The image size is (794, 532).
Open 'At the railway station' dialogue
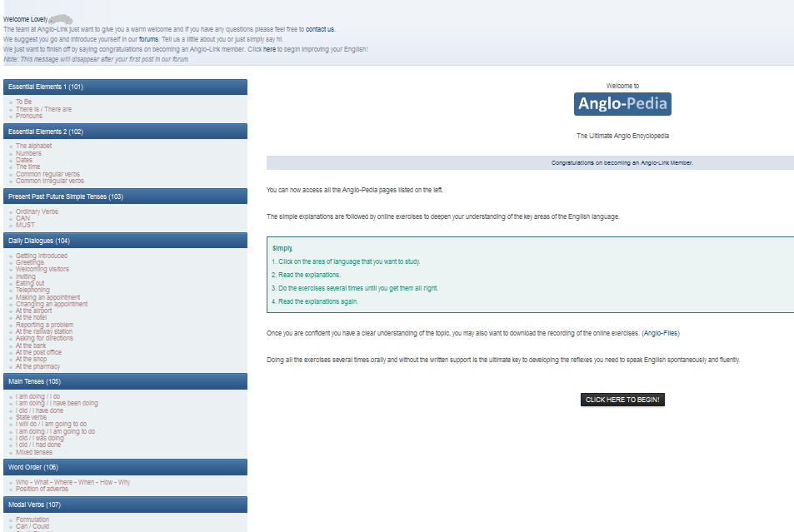[43, 331]
